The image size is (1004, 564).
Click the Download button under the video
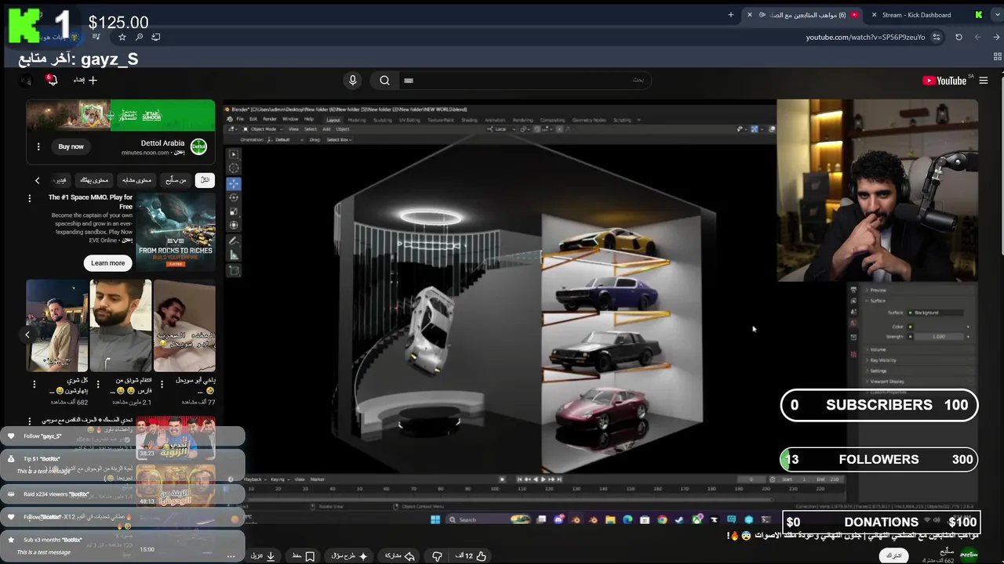pos(263,555)
